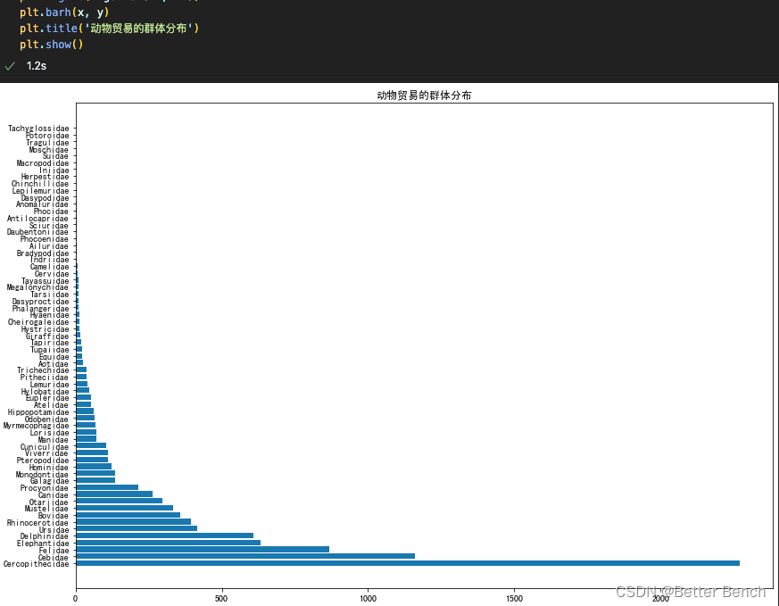Click the Pteropodidae axis label
Screen dimensions: 779x606
coord(43,461)
